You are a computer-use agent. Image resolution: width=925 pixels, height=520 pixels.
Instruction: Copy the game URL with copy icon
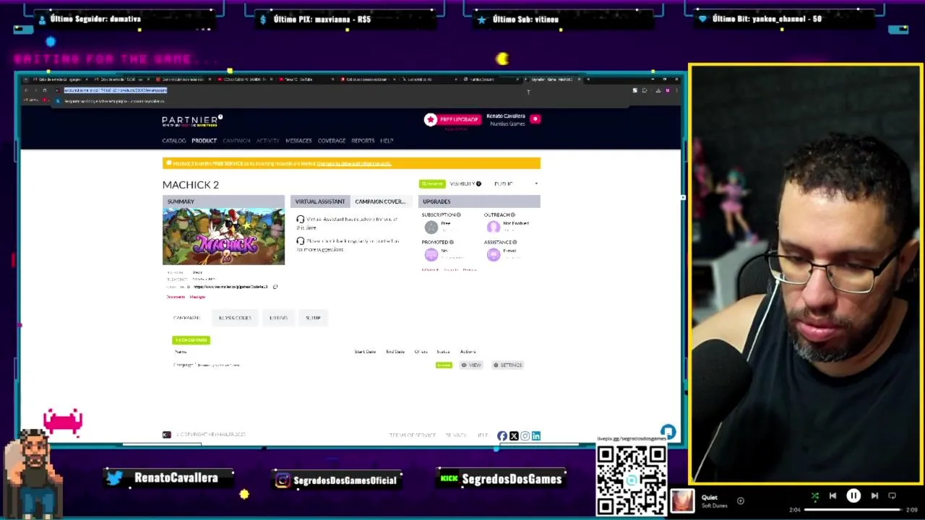pyautogui.click(x=275, y=287)
